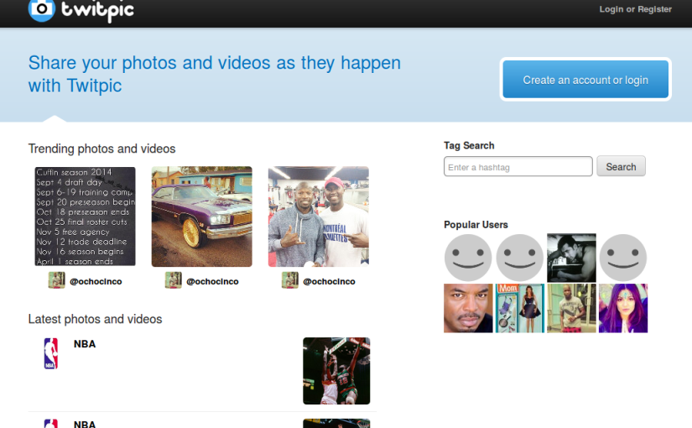Click @ochocinco under the purple car photo

(212, 281)
